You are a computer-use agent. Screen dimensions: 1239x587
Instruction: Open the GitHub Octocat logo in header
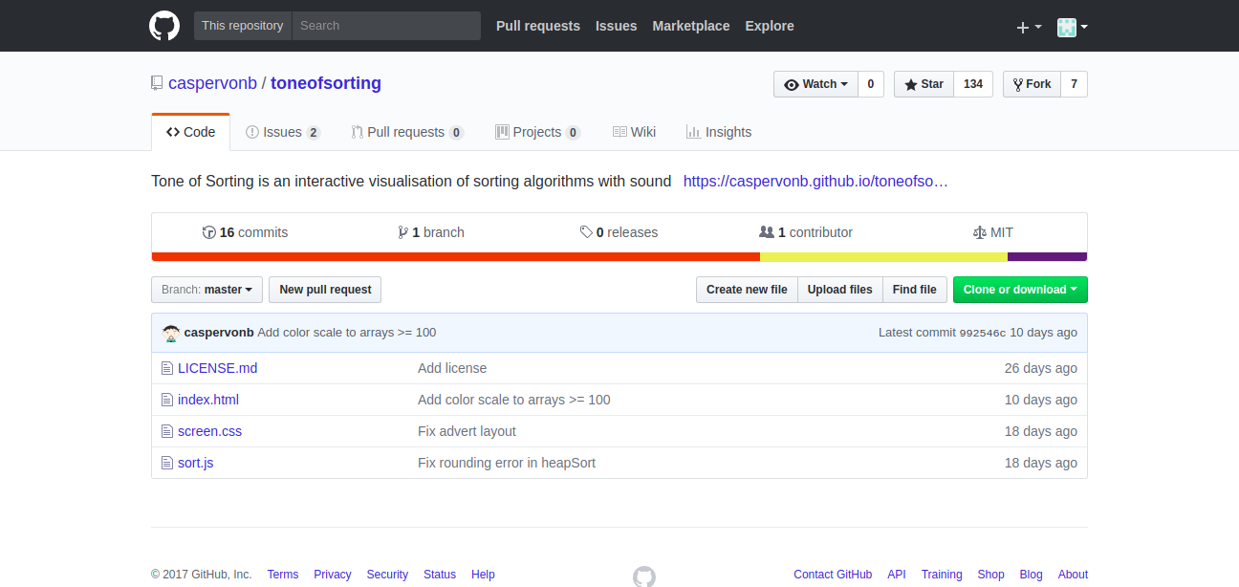coord(164,26)
